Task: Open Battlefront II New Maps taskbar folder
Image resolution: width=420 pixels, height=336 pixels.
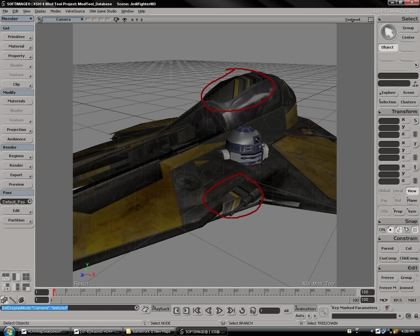Action: [149, 331]
